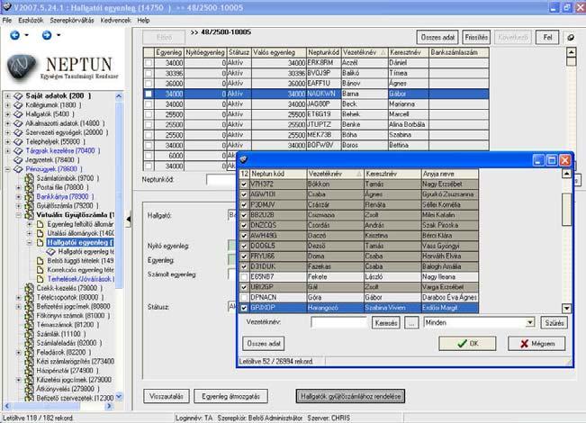Click the Telephelyek node icon
Viewport: 586px width, 423px height.
point(18,142)
